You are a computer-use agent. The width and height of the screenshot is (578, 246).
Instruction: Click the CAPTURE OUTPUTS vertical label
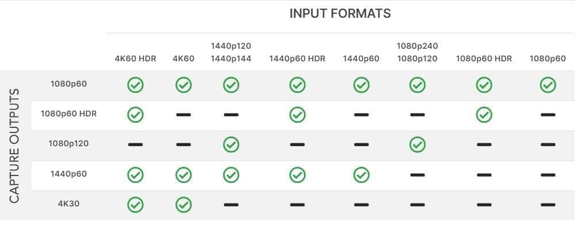15,145
